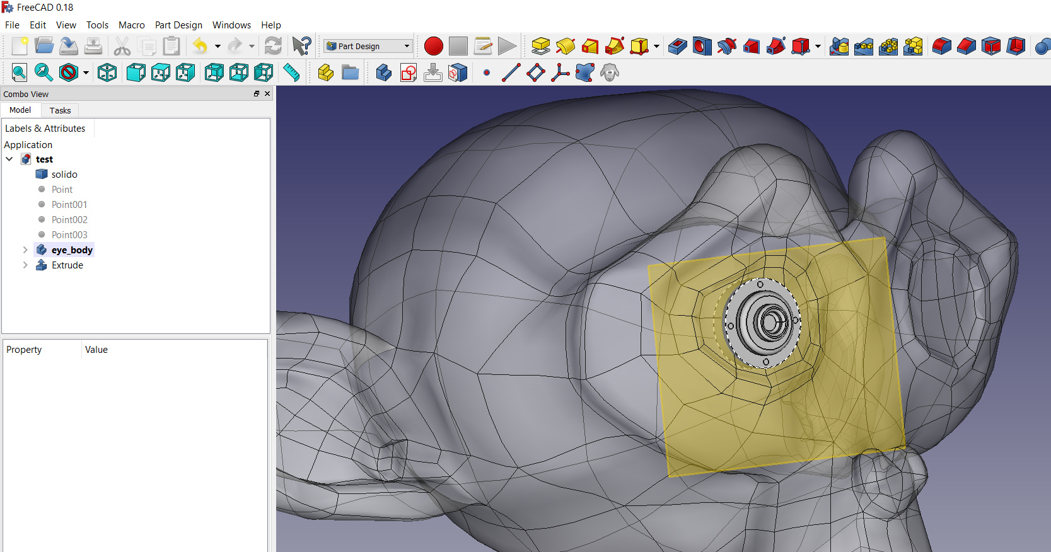Select the Subtractive Loft tool
1051x552 pixels.
[x=752, y=46]
